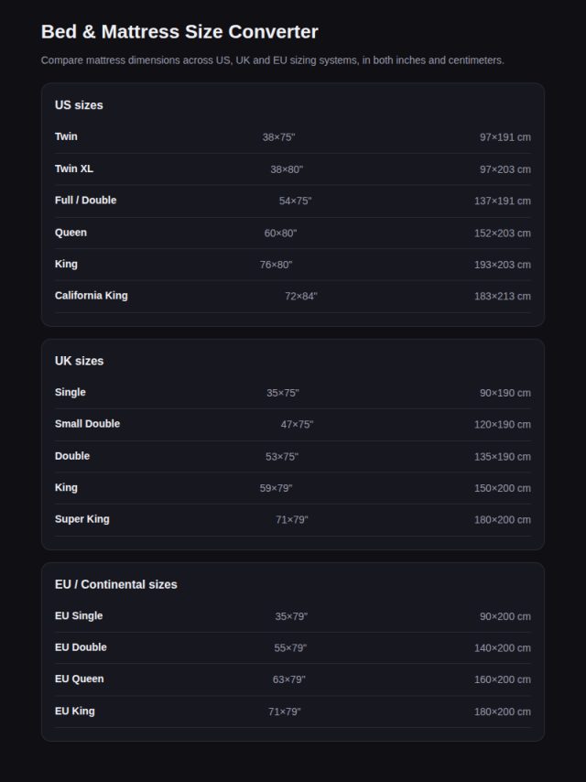Select the EU / Continental sizes title
586x782 pixels.
115,584
